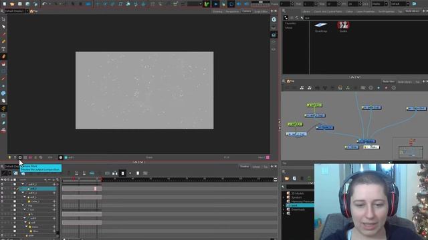Adjust the Frame number stepper
This screenshot has width=428, height=240.
point(292,4)
